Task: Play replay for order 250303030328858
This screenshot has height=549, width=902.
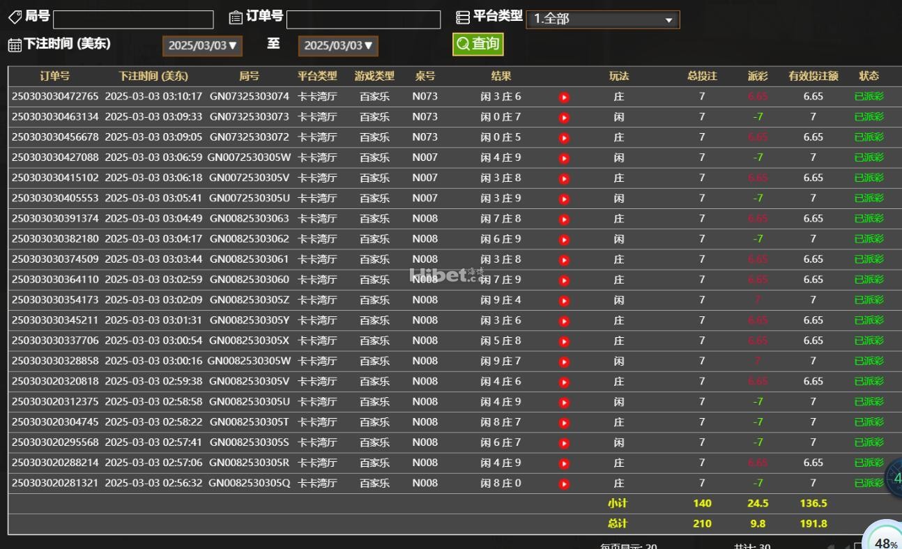Action: (564, 362)
